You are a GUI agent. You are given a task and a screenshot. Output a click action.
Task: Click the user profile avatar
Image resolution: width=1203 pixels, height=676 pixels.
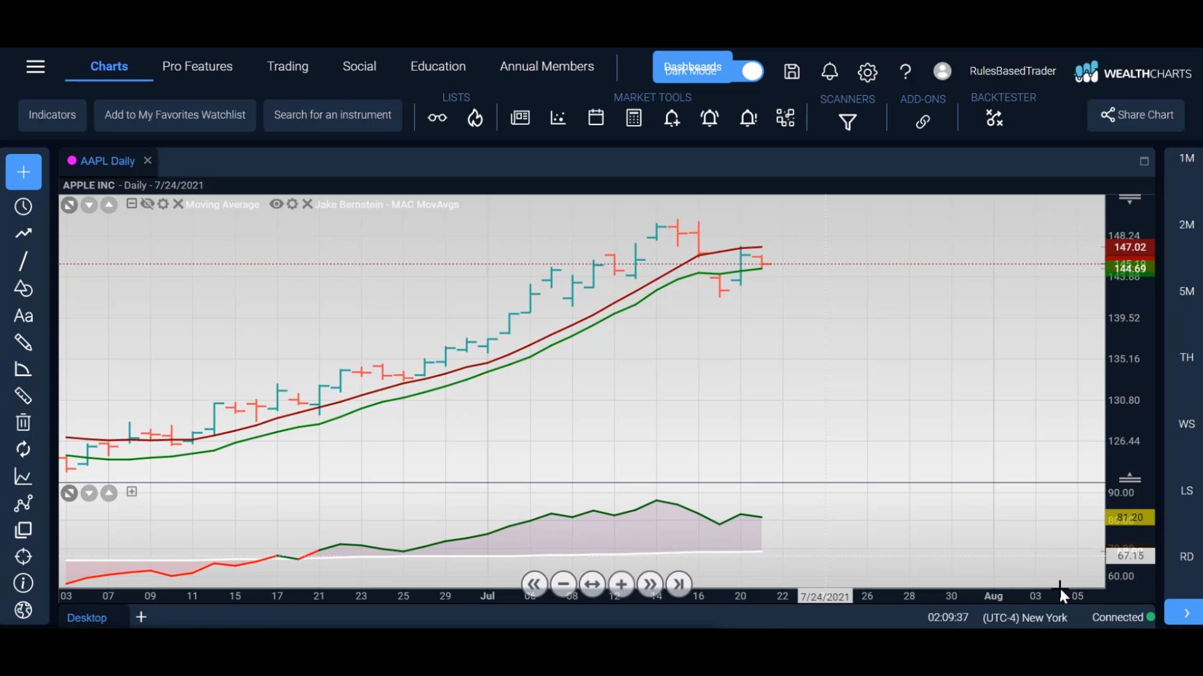[x=942, y=71]
